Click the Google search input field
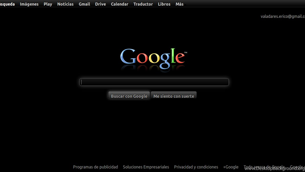The height and width of the screenshot is (172, 305). point(154,82)
